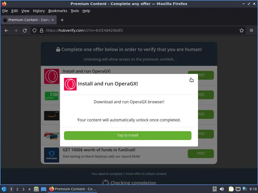Open the Bookmarks menu
This screenshot has height=193, width=258.
click(58, 11)
